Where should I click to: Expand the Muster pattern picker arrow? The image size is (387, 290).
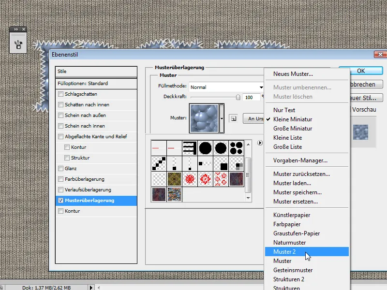click(222, 118)
